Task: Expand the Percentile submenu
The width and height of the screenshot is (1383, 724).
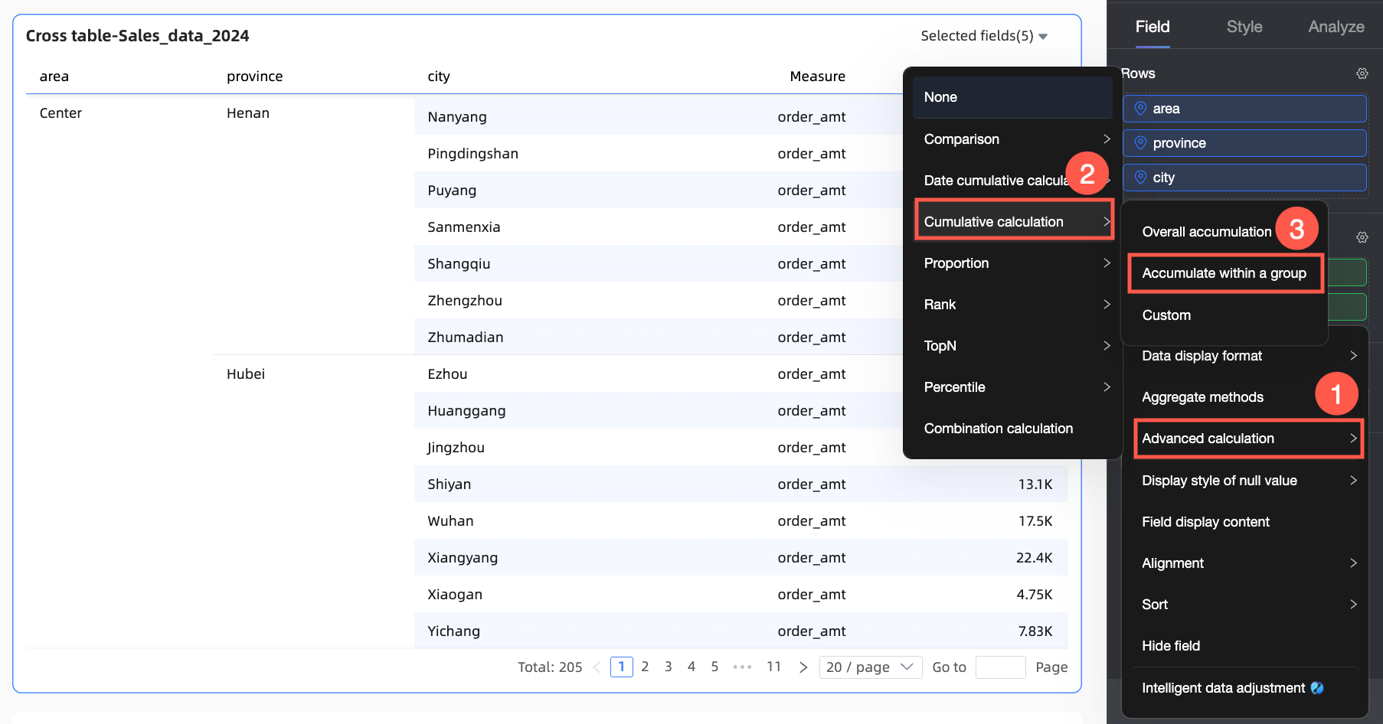Action: coord(1107,387)
